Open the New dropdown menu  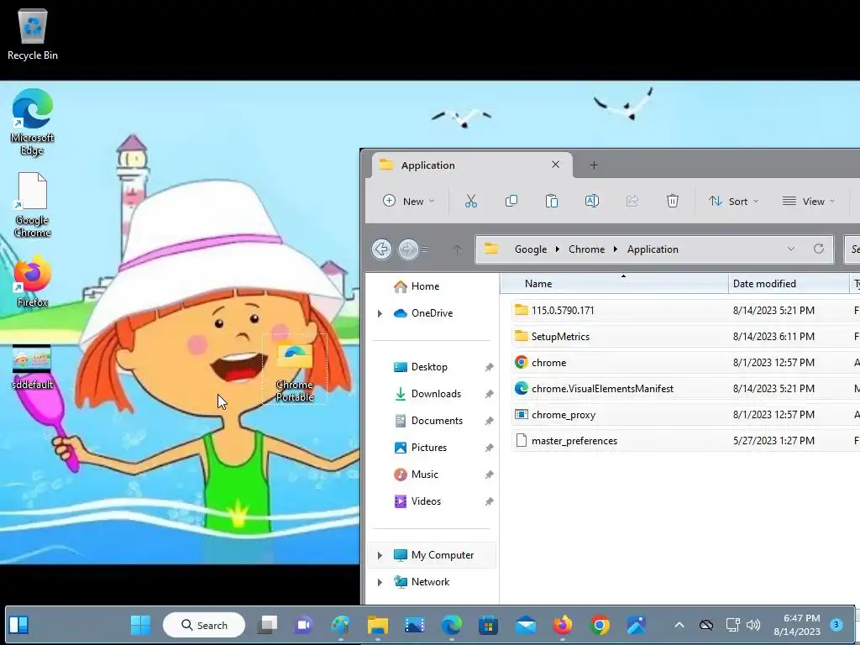[x=408, y=202]
